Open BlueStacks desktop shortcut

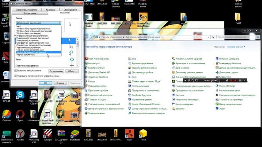click(75, 135)
